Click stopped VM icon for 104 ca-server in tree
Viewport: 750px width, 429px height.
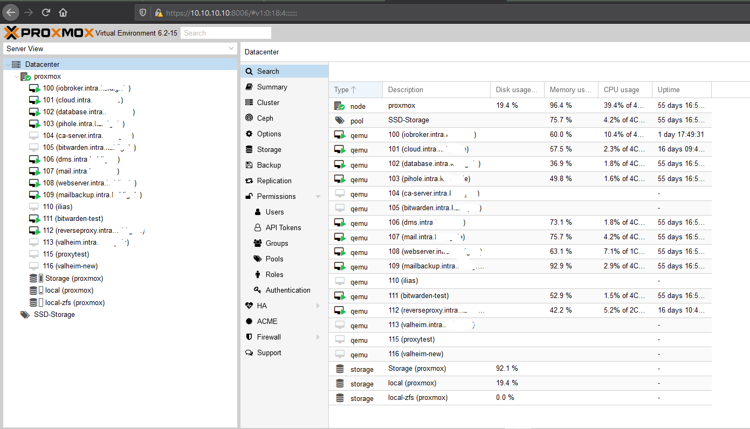(x=34, y=136)
